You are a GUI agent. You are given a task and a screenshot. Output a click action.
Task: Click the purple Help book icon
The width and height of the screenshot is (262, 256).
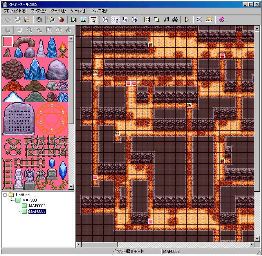pyautogui.click(x=222, y=20)
